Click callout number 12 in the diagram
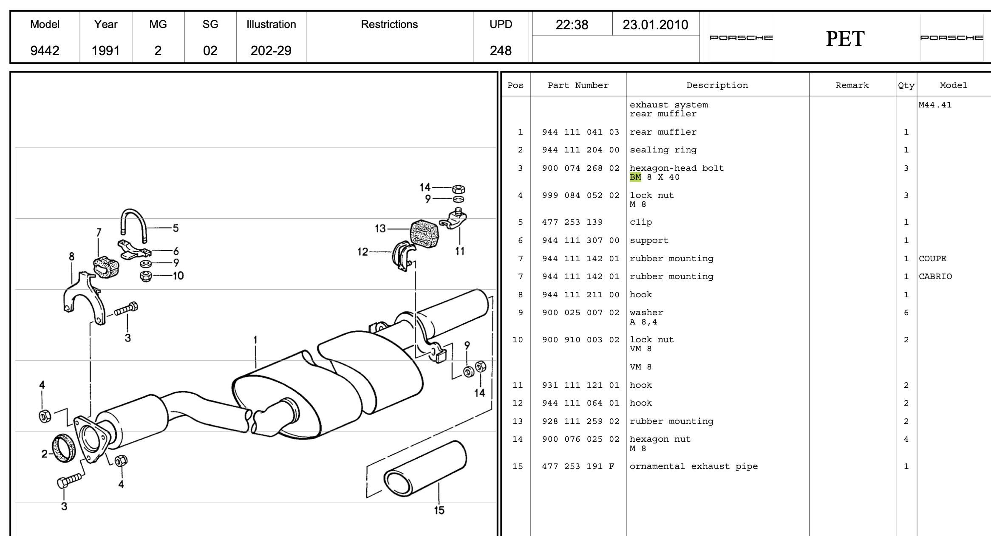 point(362,252)
